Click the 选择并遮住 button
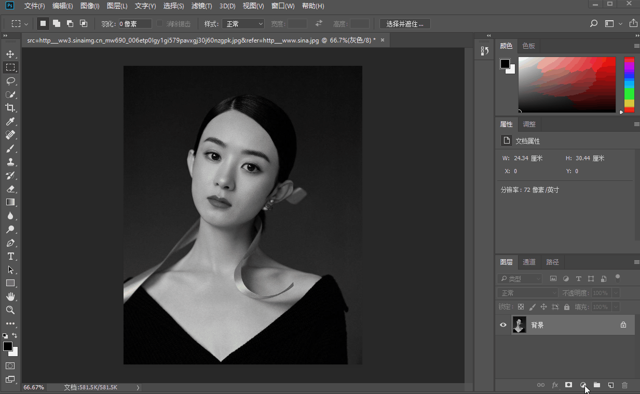This screenshot has width=640, height=394. coord(405,24)
